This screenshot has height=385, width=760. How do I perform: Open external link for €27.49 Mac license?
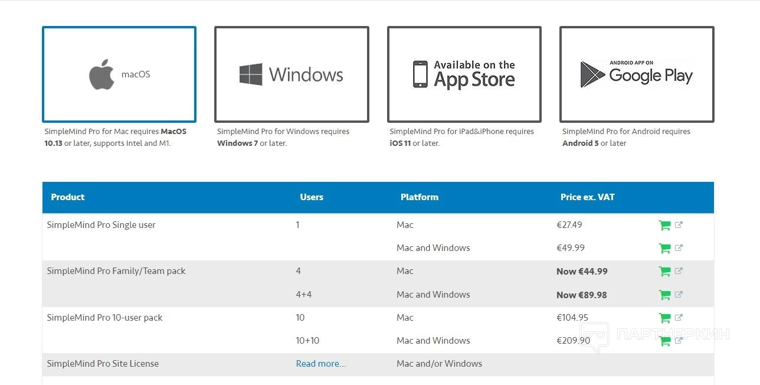(679, 224)
